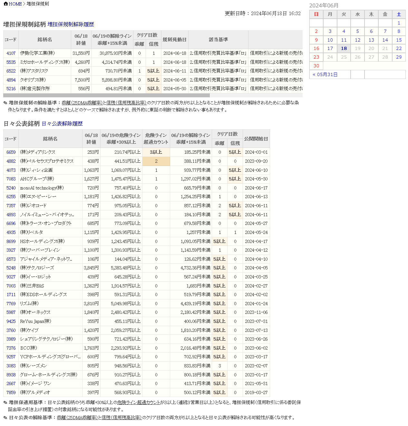Select June 7 in the calendar
Image resolution: width=408 pixels, height=426 pixels.
click(385, 31)
